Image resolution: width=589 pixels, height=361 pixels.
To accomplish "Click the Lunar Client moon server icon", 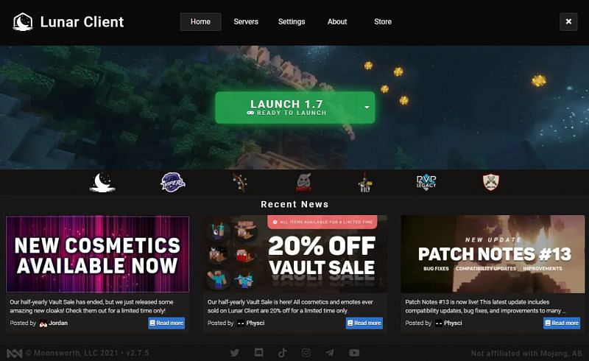I will click(102, 183).
